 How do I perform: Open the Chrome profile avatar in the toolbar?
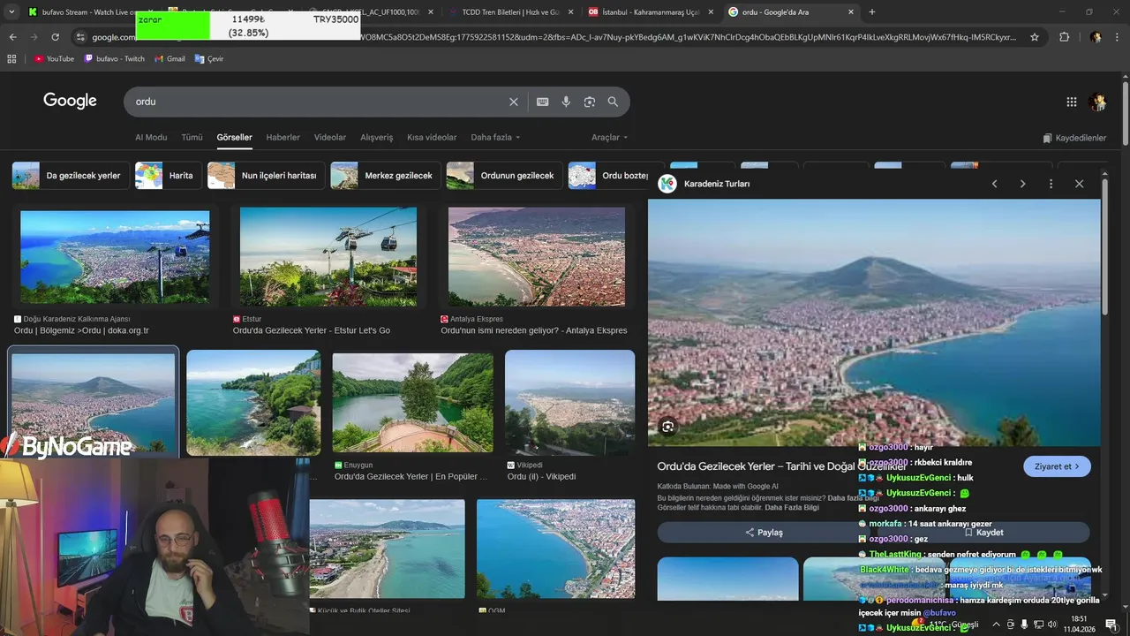pos(1096,37)
